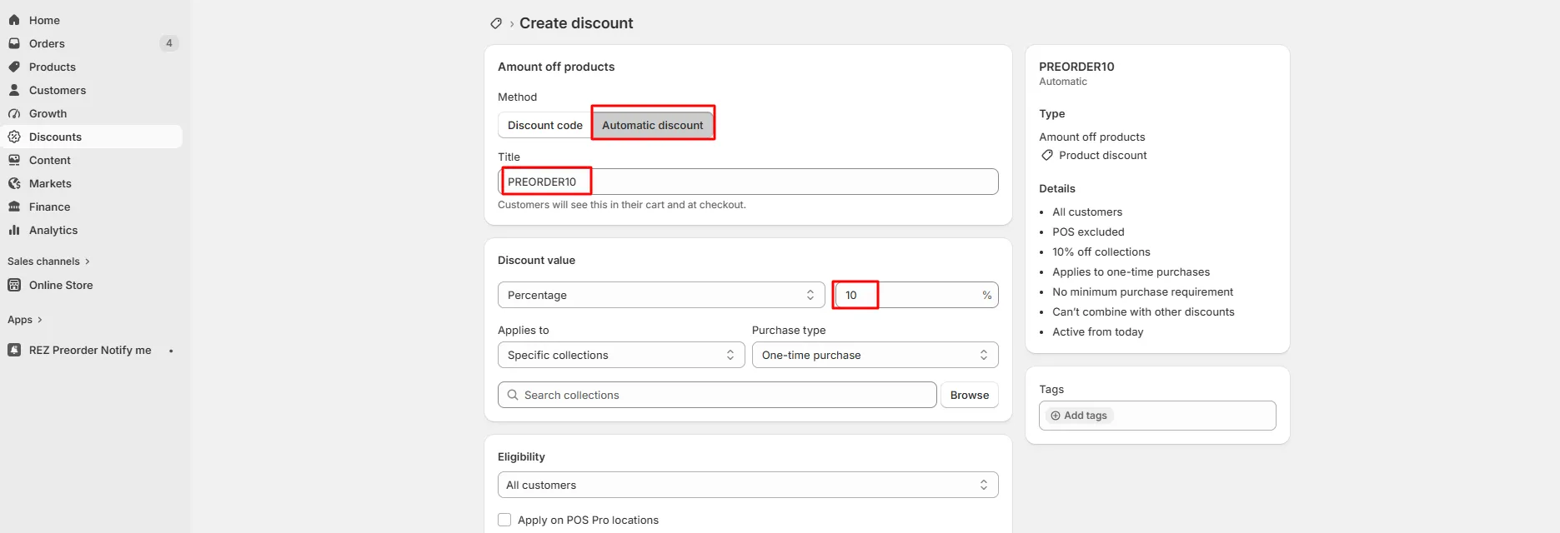Click the PREORDER10 summary heading
The width and height of the screenshot is (1560, 533).
[x=1076, y=67]
